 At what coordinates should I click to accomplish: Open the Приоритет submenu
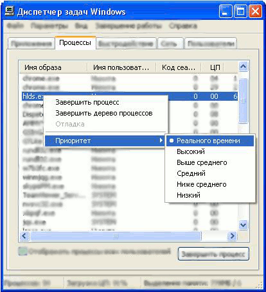[105, 141]
